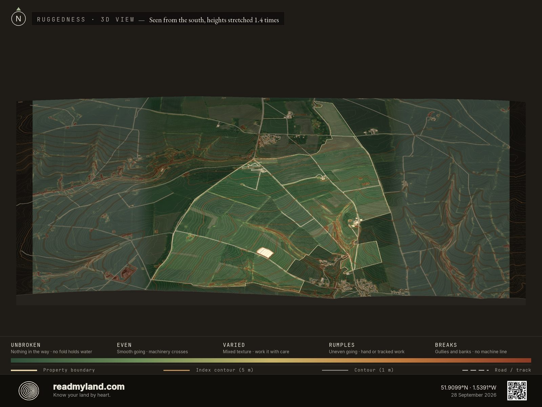Click the UNBROKEN legend heading

tap(26, 345)
